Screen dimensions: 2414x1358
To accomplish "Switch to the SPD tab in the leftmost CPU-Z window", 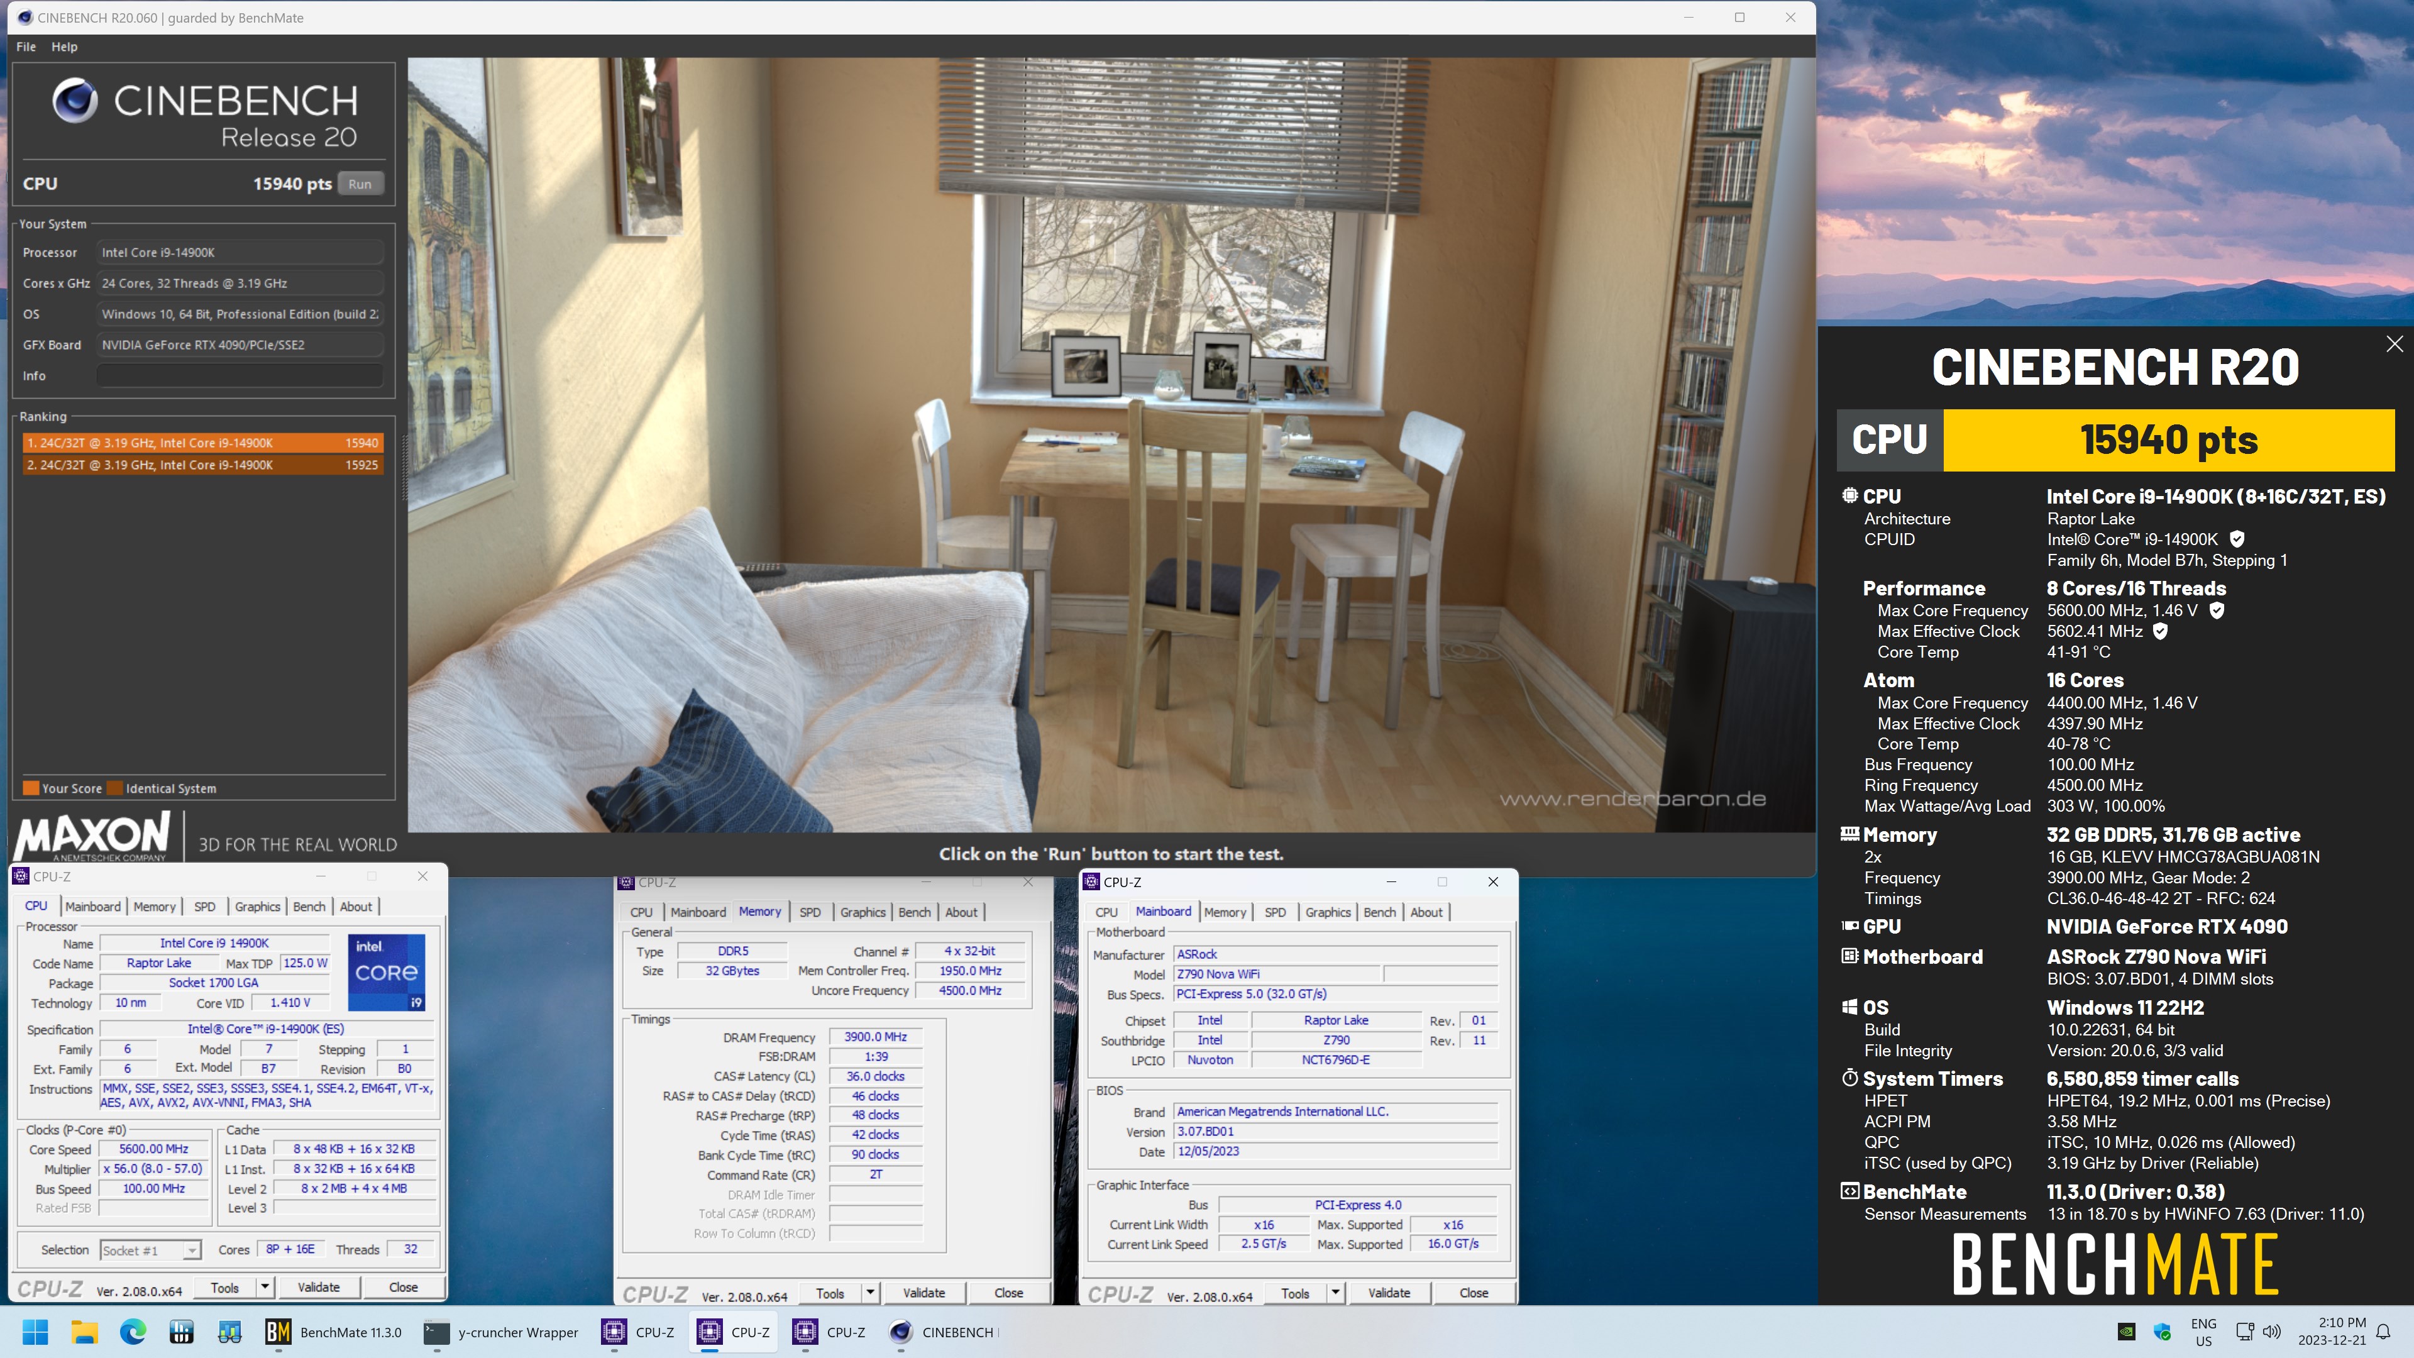I will click(x=204, y=906).
